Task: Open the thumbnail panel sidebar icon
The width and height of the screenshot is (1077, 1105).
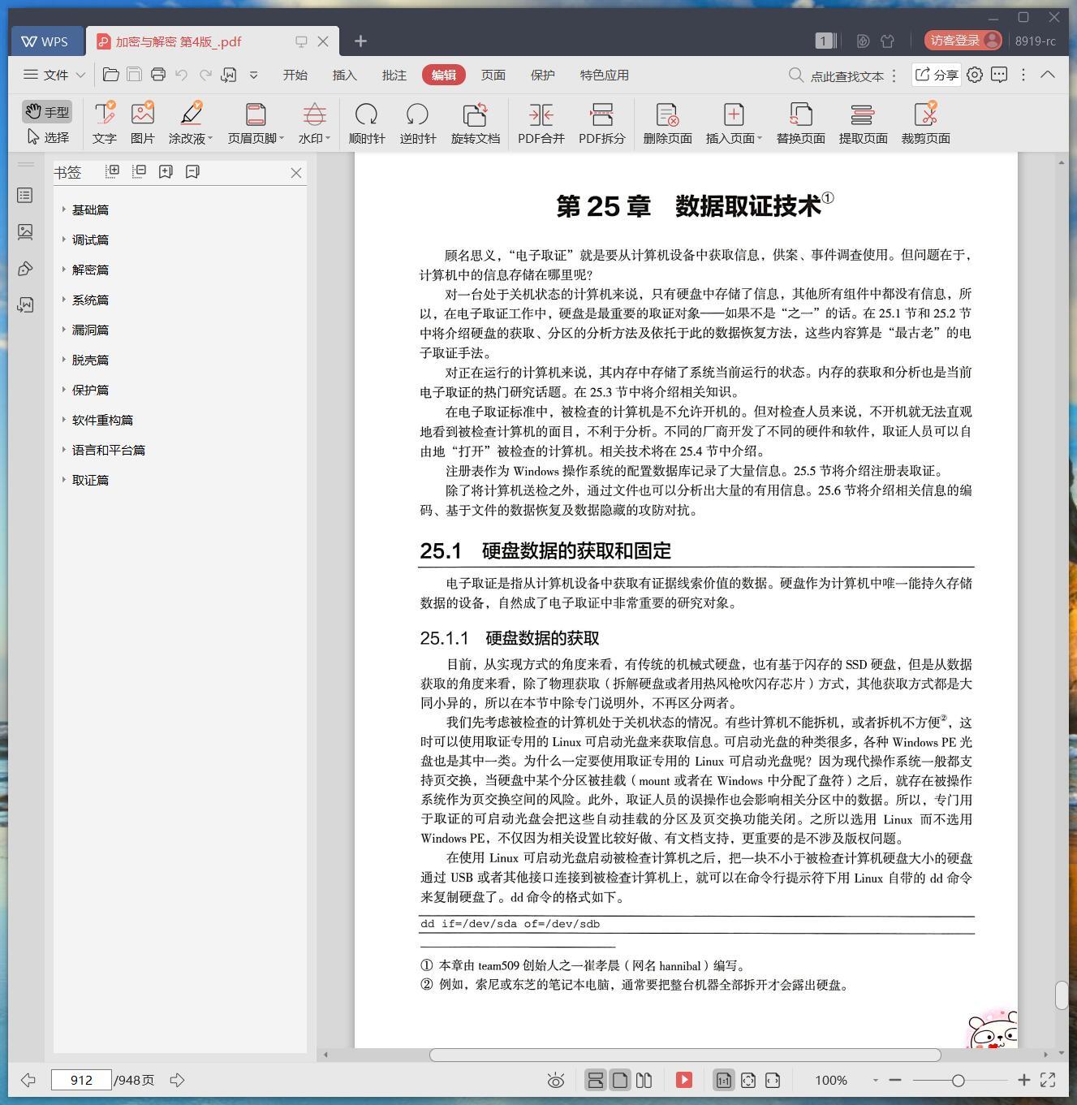Action: pos(25,232)
